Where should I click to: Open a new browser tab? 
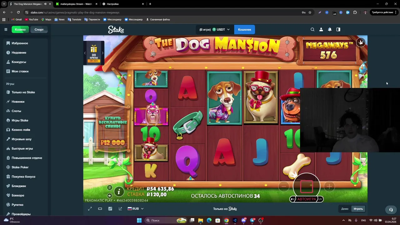point(150,4)
